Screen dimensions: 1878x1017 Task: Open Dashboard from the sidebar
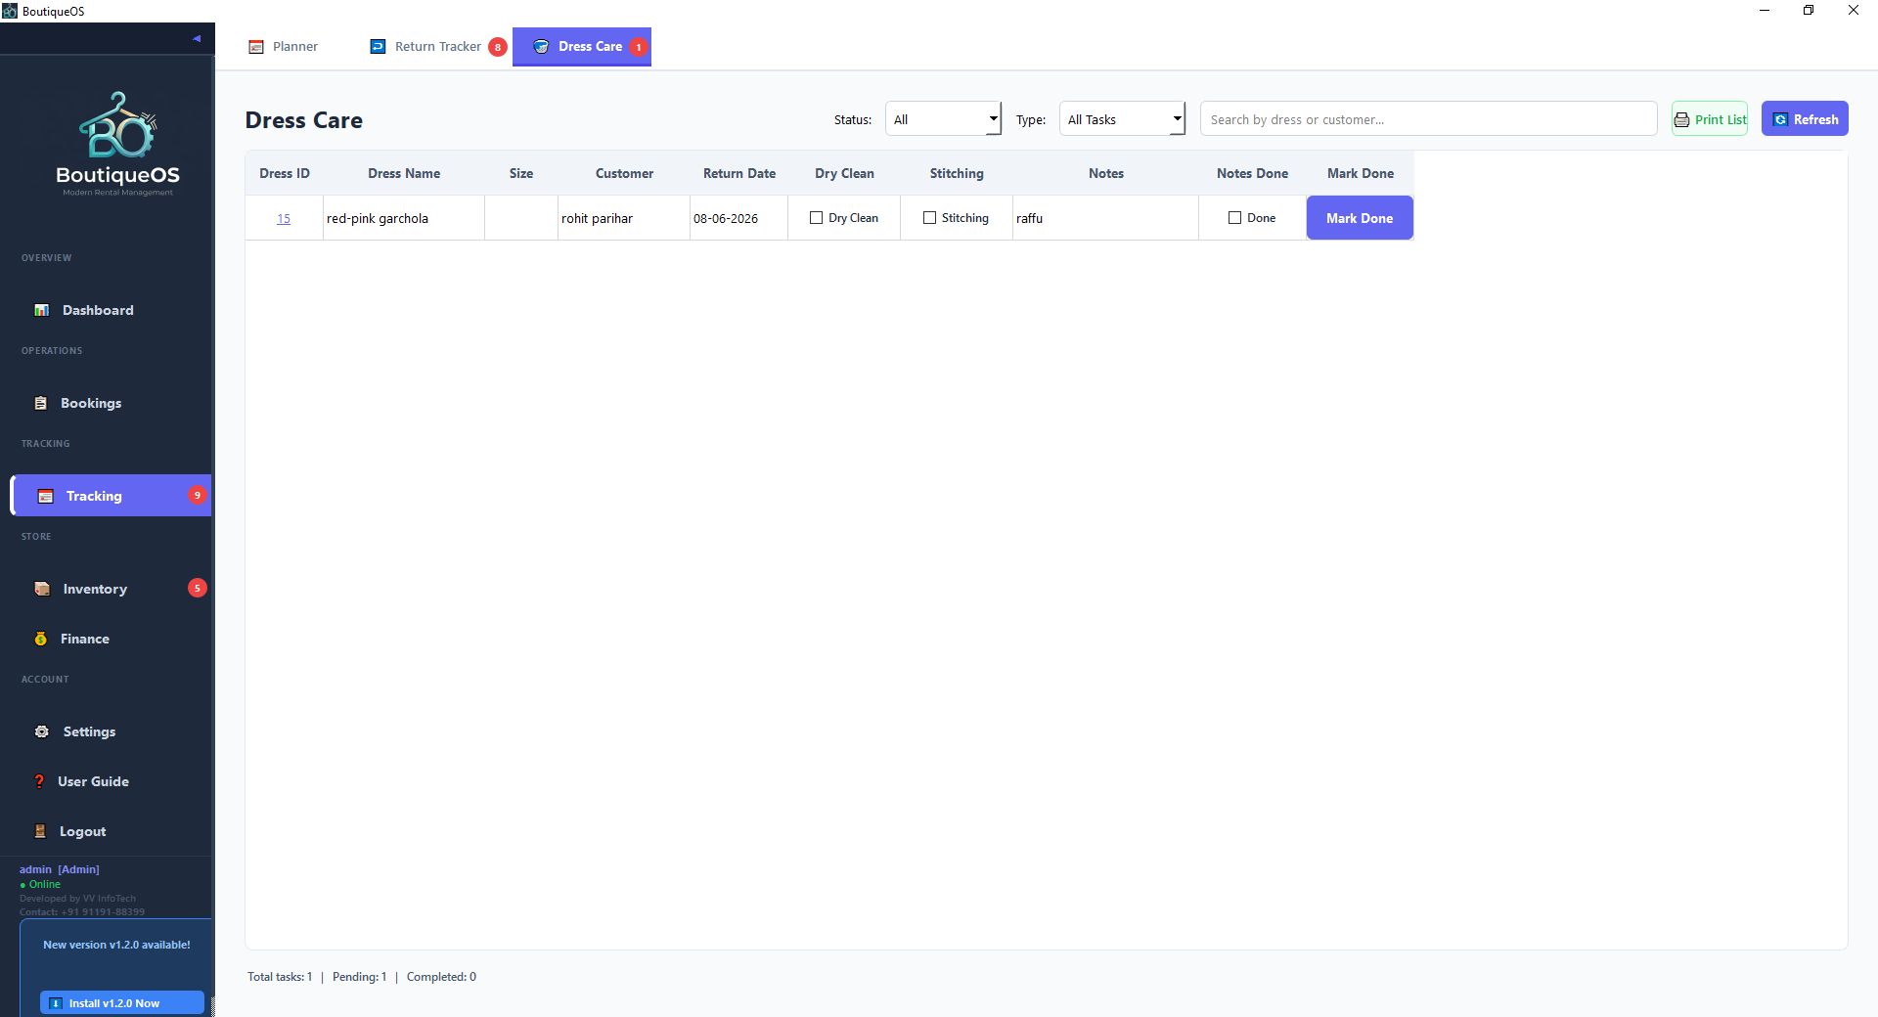point(111,310)
